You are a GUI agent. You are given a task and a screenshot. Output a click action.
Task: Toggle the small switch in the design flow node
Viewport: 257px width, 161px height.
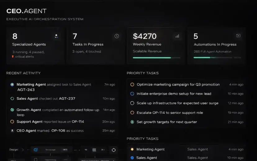pyautogui.click(x=65, y=150)
